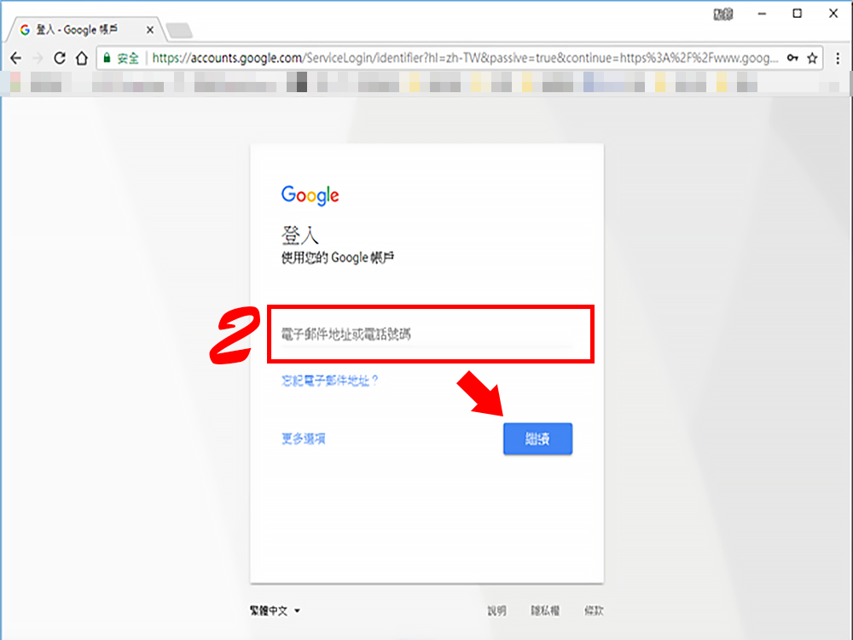
Task: Click the address bar URL
Action: pyautogui.click(x=465, y=58)
